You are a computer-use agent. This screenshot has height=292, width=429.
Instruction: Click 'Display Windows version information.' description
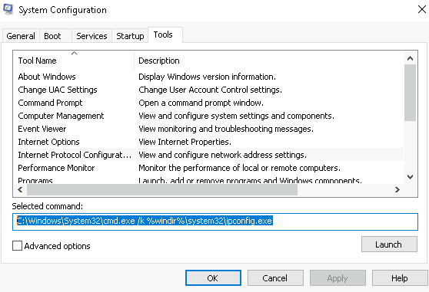(x=207, y=77)
